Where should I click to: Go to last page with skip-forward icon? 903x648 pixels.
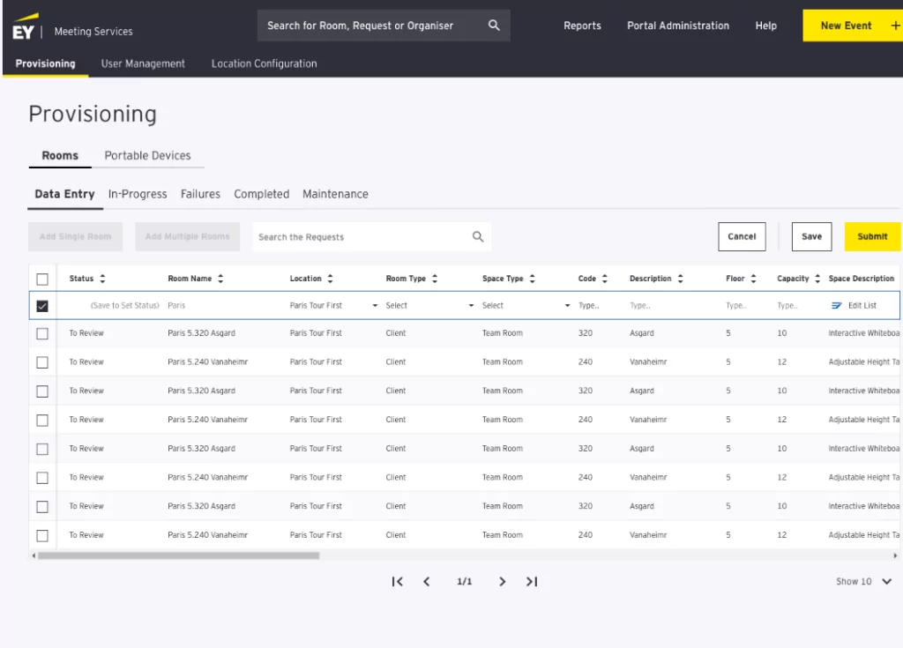tap(531, 581)
